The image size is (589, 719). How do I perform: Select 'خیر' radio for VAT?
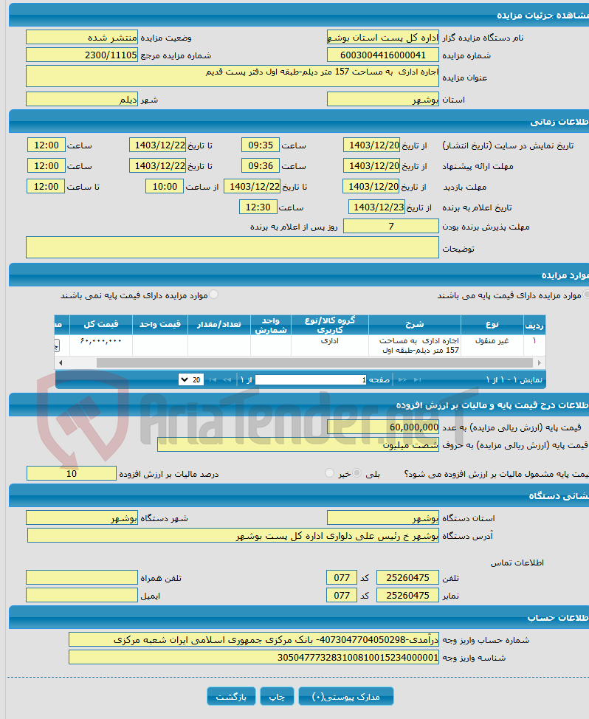(x=330, y=472)
